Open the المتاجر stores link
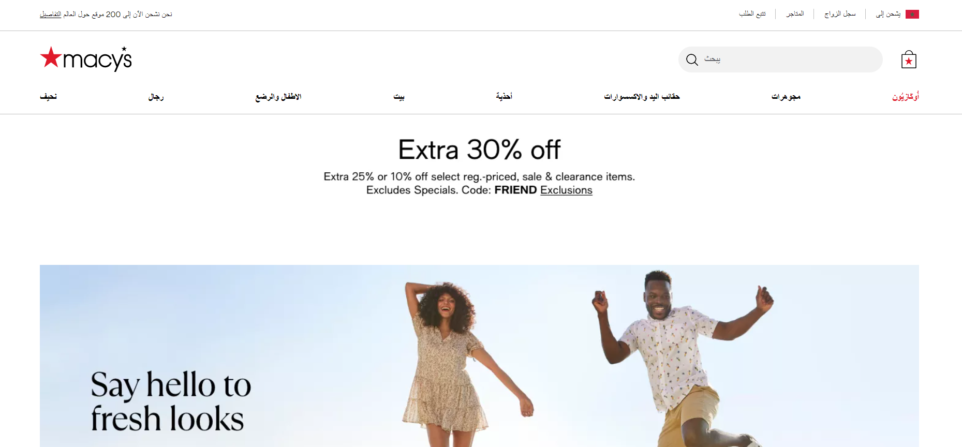 tap(795, 14)
